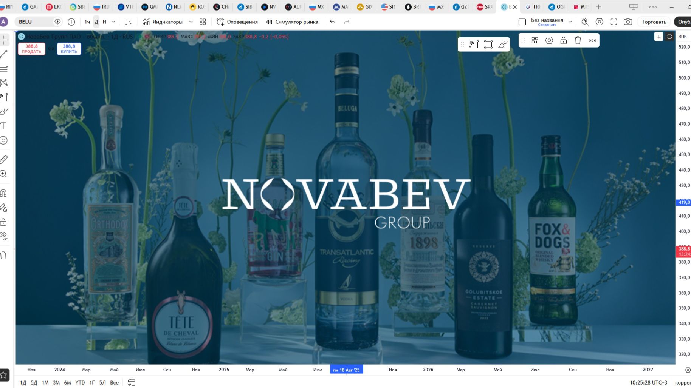Image resolution: width=691 pixels, height=388 pixels.
Task: Toggle lock in the floating toolbar
Action: coord(564,40)
